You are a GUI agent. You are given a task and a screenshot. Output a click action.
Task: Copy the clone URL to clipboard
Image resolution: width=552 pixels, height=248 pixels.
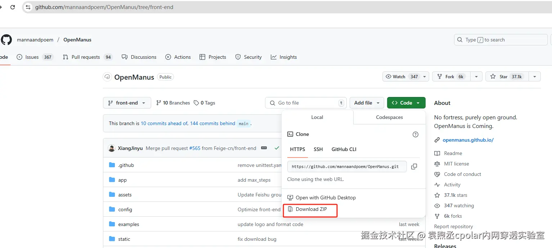tap(414, 167)
